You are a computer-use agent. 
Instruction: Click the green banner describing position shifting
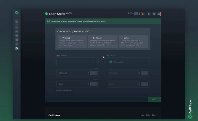103,21
